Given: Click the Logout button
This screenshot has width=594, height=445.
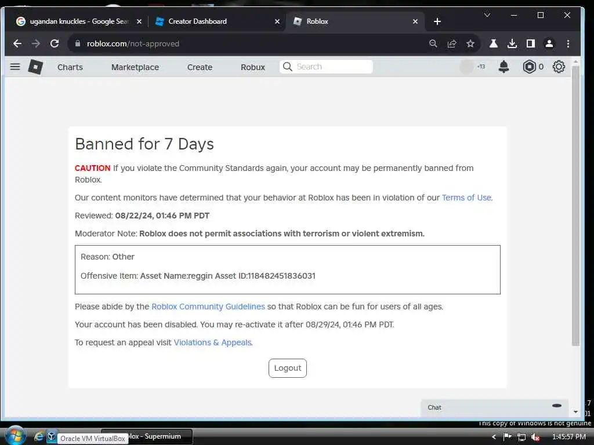Looking at the screenshot, I should pyautogui.click(x=288, y=368).
